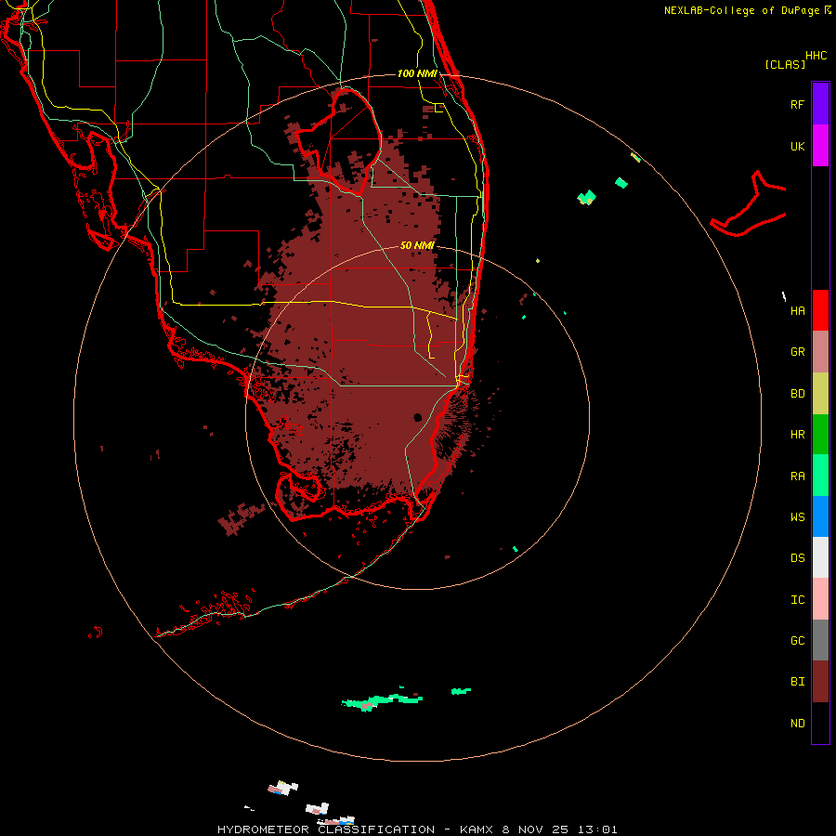Select the GR legend color block

coord(820,352)
